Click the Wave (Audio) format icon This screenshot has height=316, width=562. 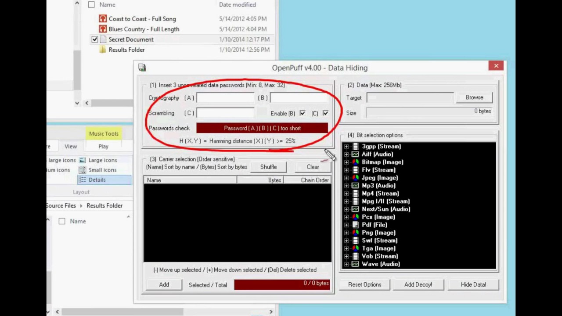click(355, 264)
